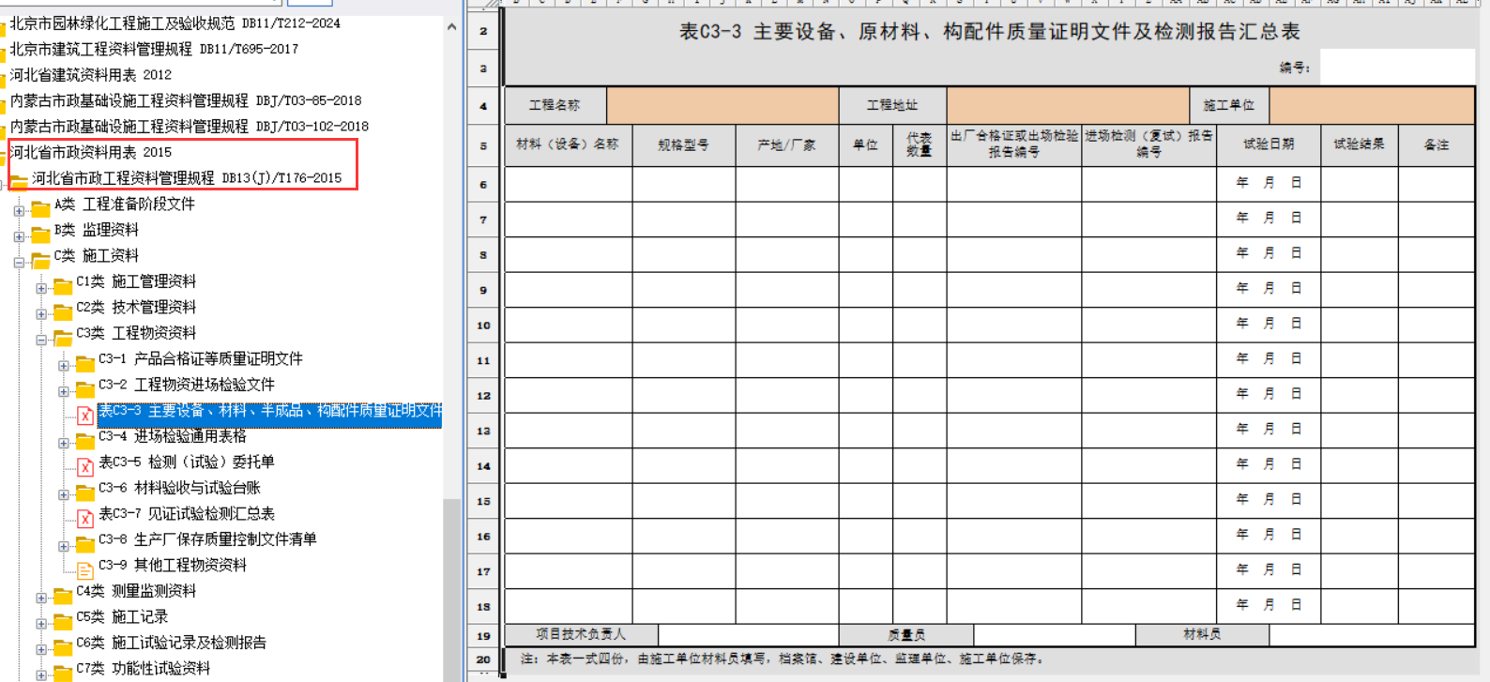Viewport: 1490px width, 682px height.
Task: Click the 材料员 signature cell
Action: pos(1372,635)
